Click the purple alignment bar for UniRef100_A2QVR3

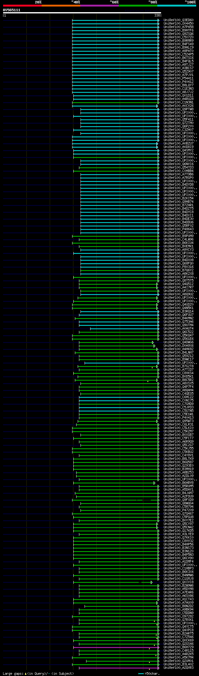click(x=119, y=668)
